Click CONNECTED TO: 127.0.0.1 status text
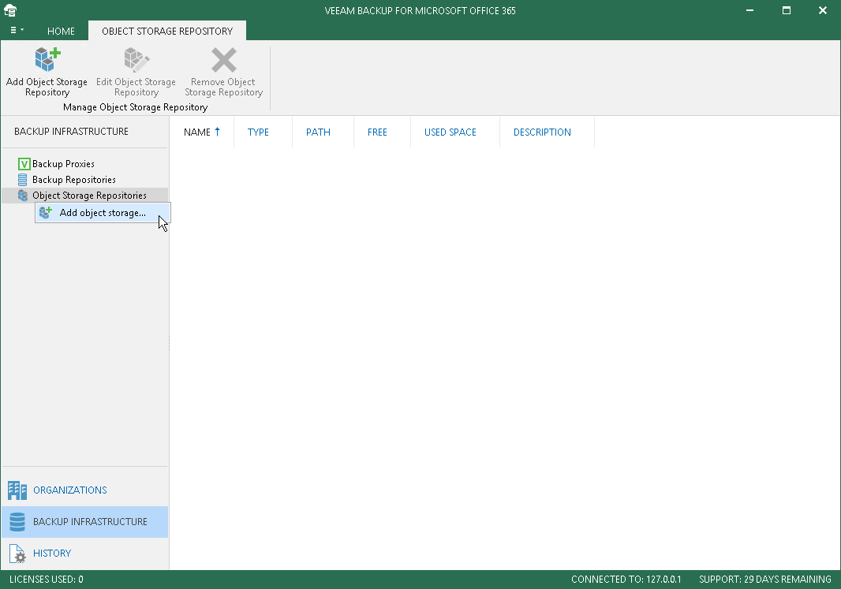The width and height of the screenshot is (841, 589). coord(626,580)
